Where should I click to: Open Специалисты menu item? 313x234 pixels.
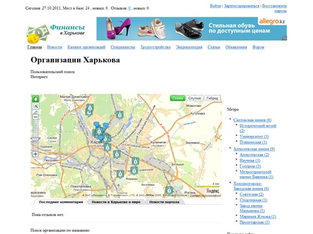[x=123, y=47]
